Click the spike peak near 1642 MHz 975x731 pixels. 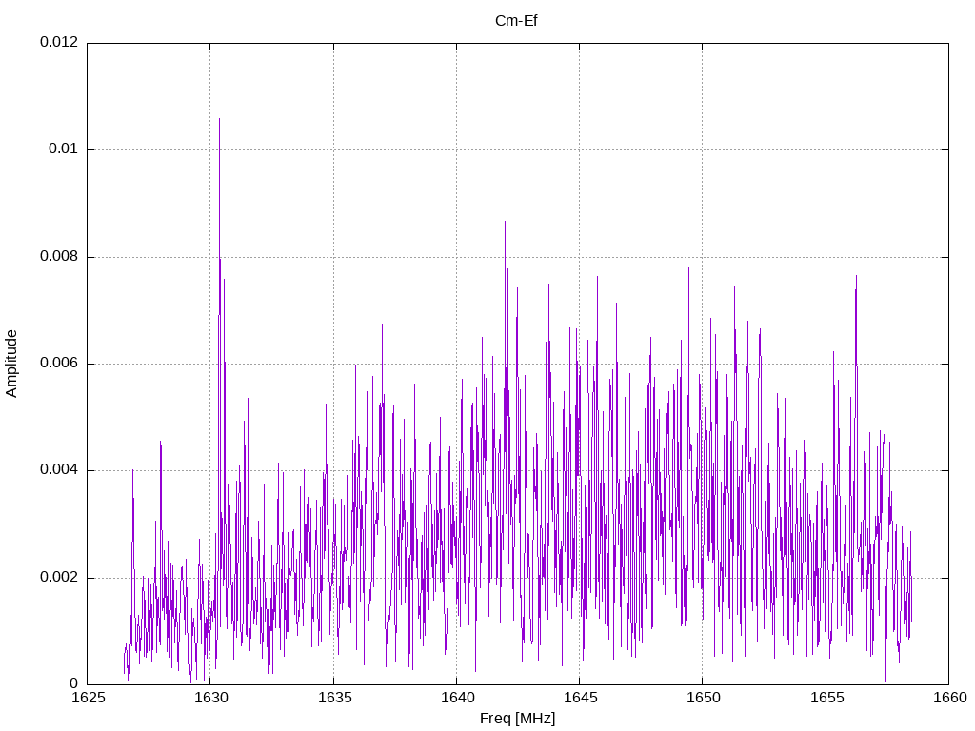[x=505, y=222]
